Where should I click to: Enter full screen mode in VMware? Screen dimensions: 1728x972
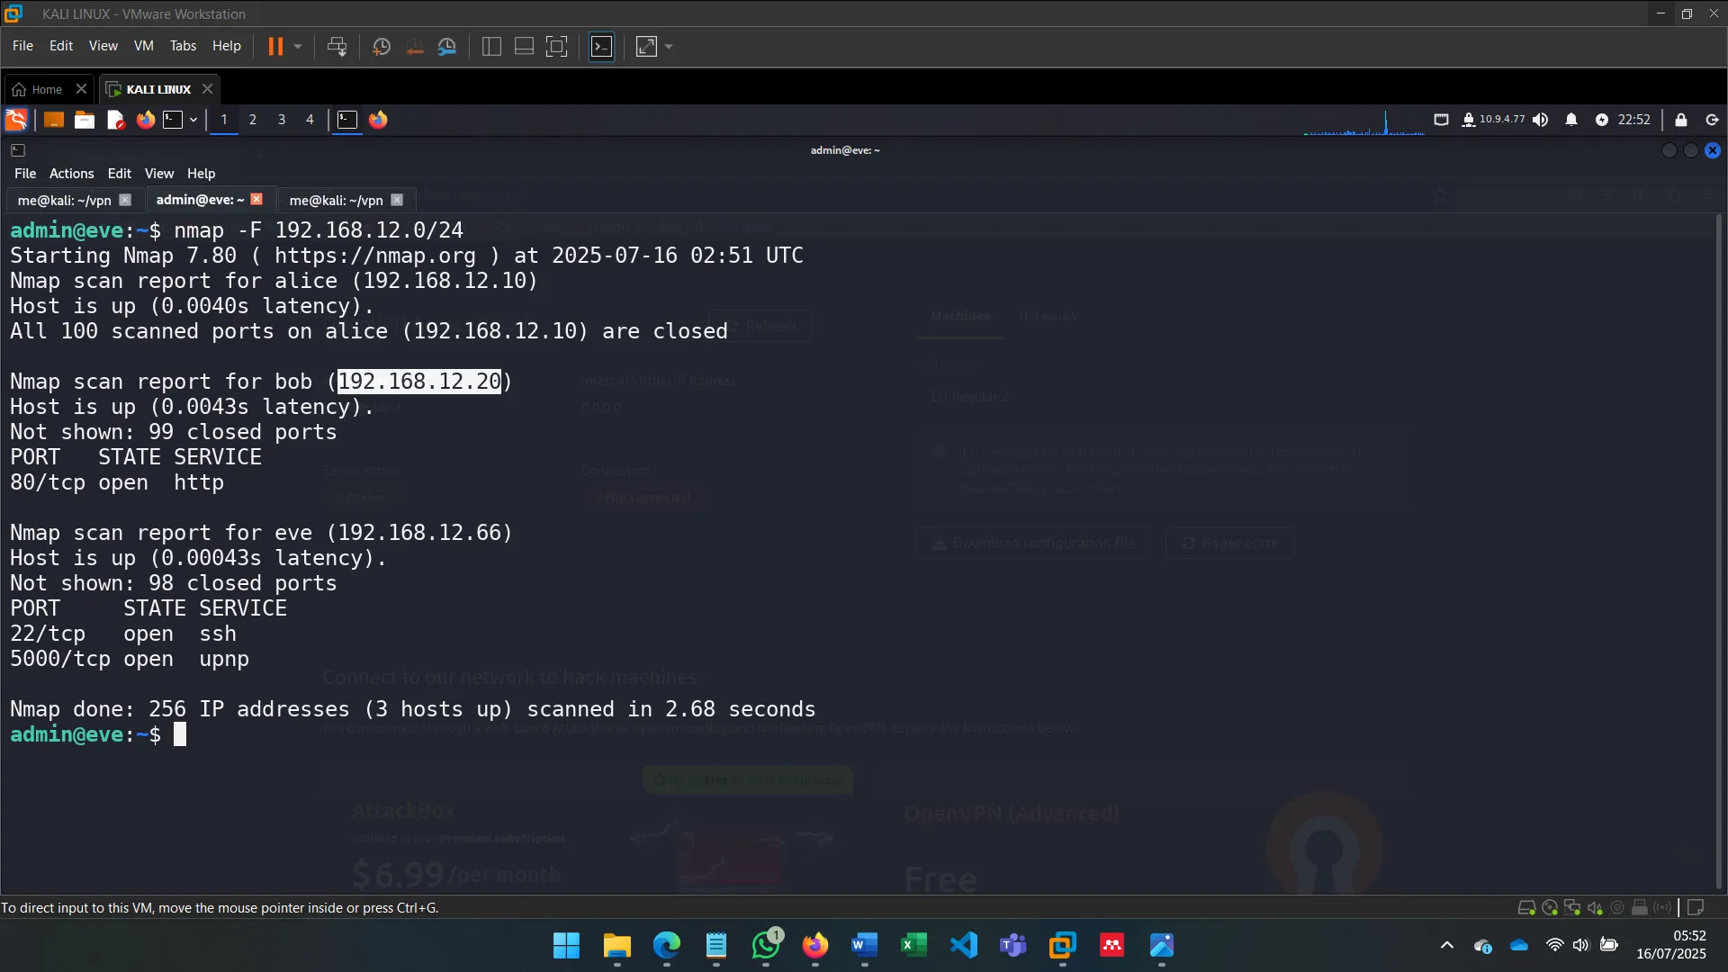(557, 46)
